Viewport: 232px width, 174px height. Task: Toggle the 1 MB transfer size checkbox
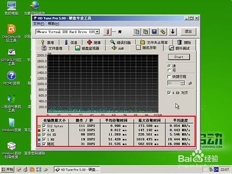coord(44,139)
